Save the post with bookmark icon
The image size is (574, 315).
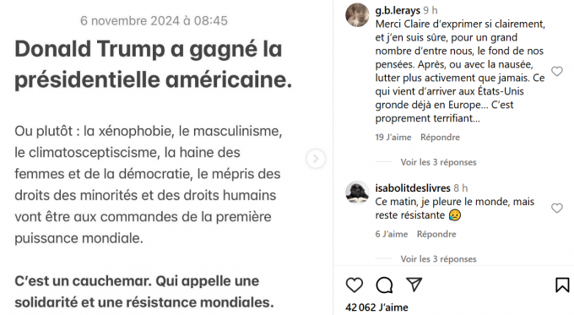562,285
